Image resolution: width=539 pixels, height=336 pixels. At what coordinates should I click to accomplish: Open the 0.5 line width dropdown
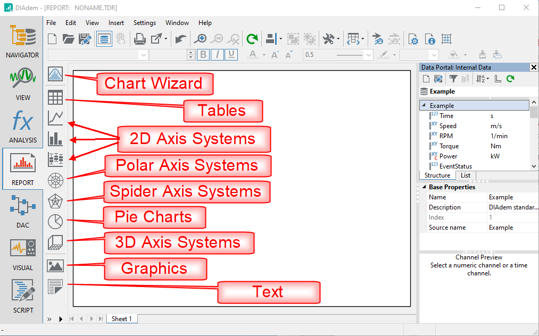tap(369, 55)
